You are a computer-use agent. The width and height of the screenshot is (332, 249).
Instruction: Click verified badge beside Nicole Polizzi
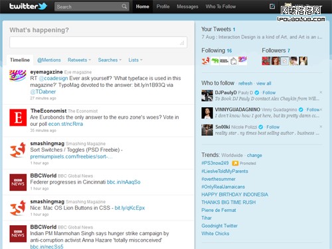click(x=261, y=126)
